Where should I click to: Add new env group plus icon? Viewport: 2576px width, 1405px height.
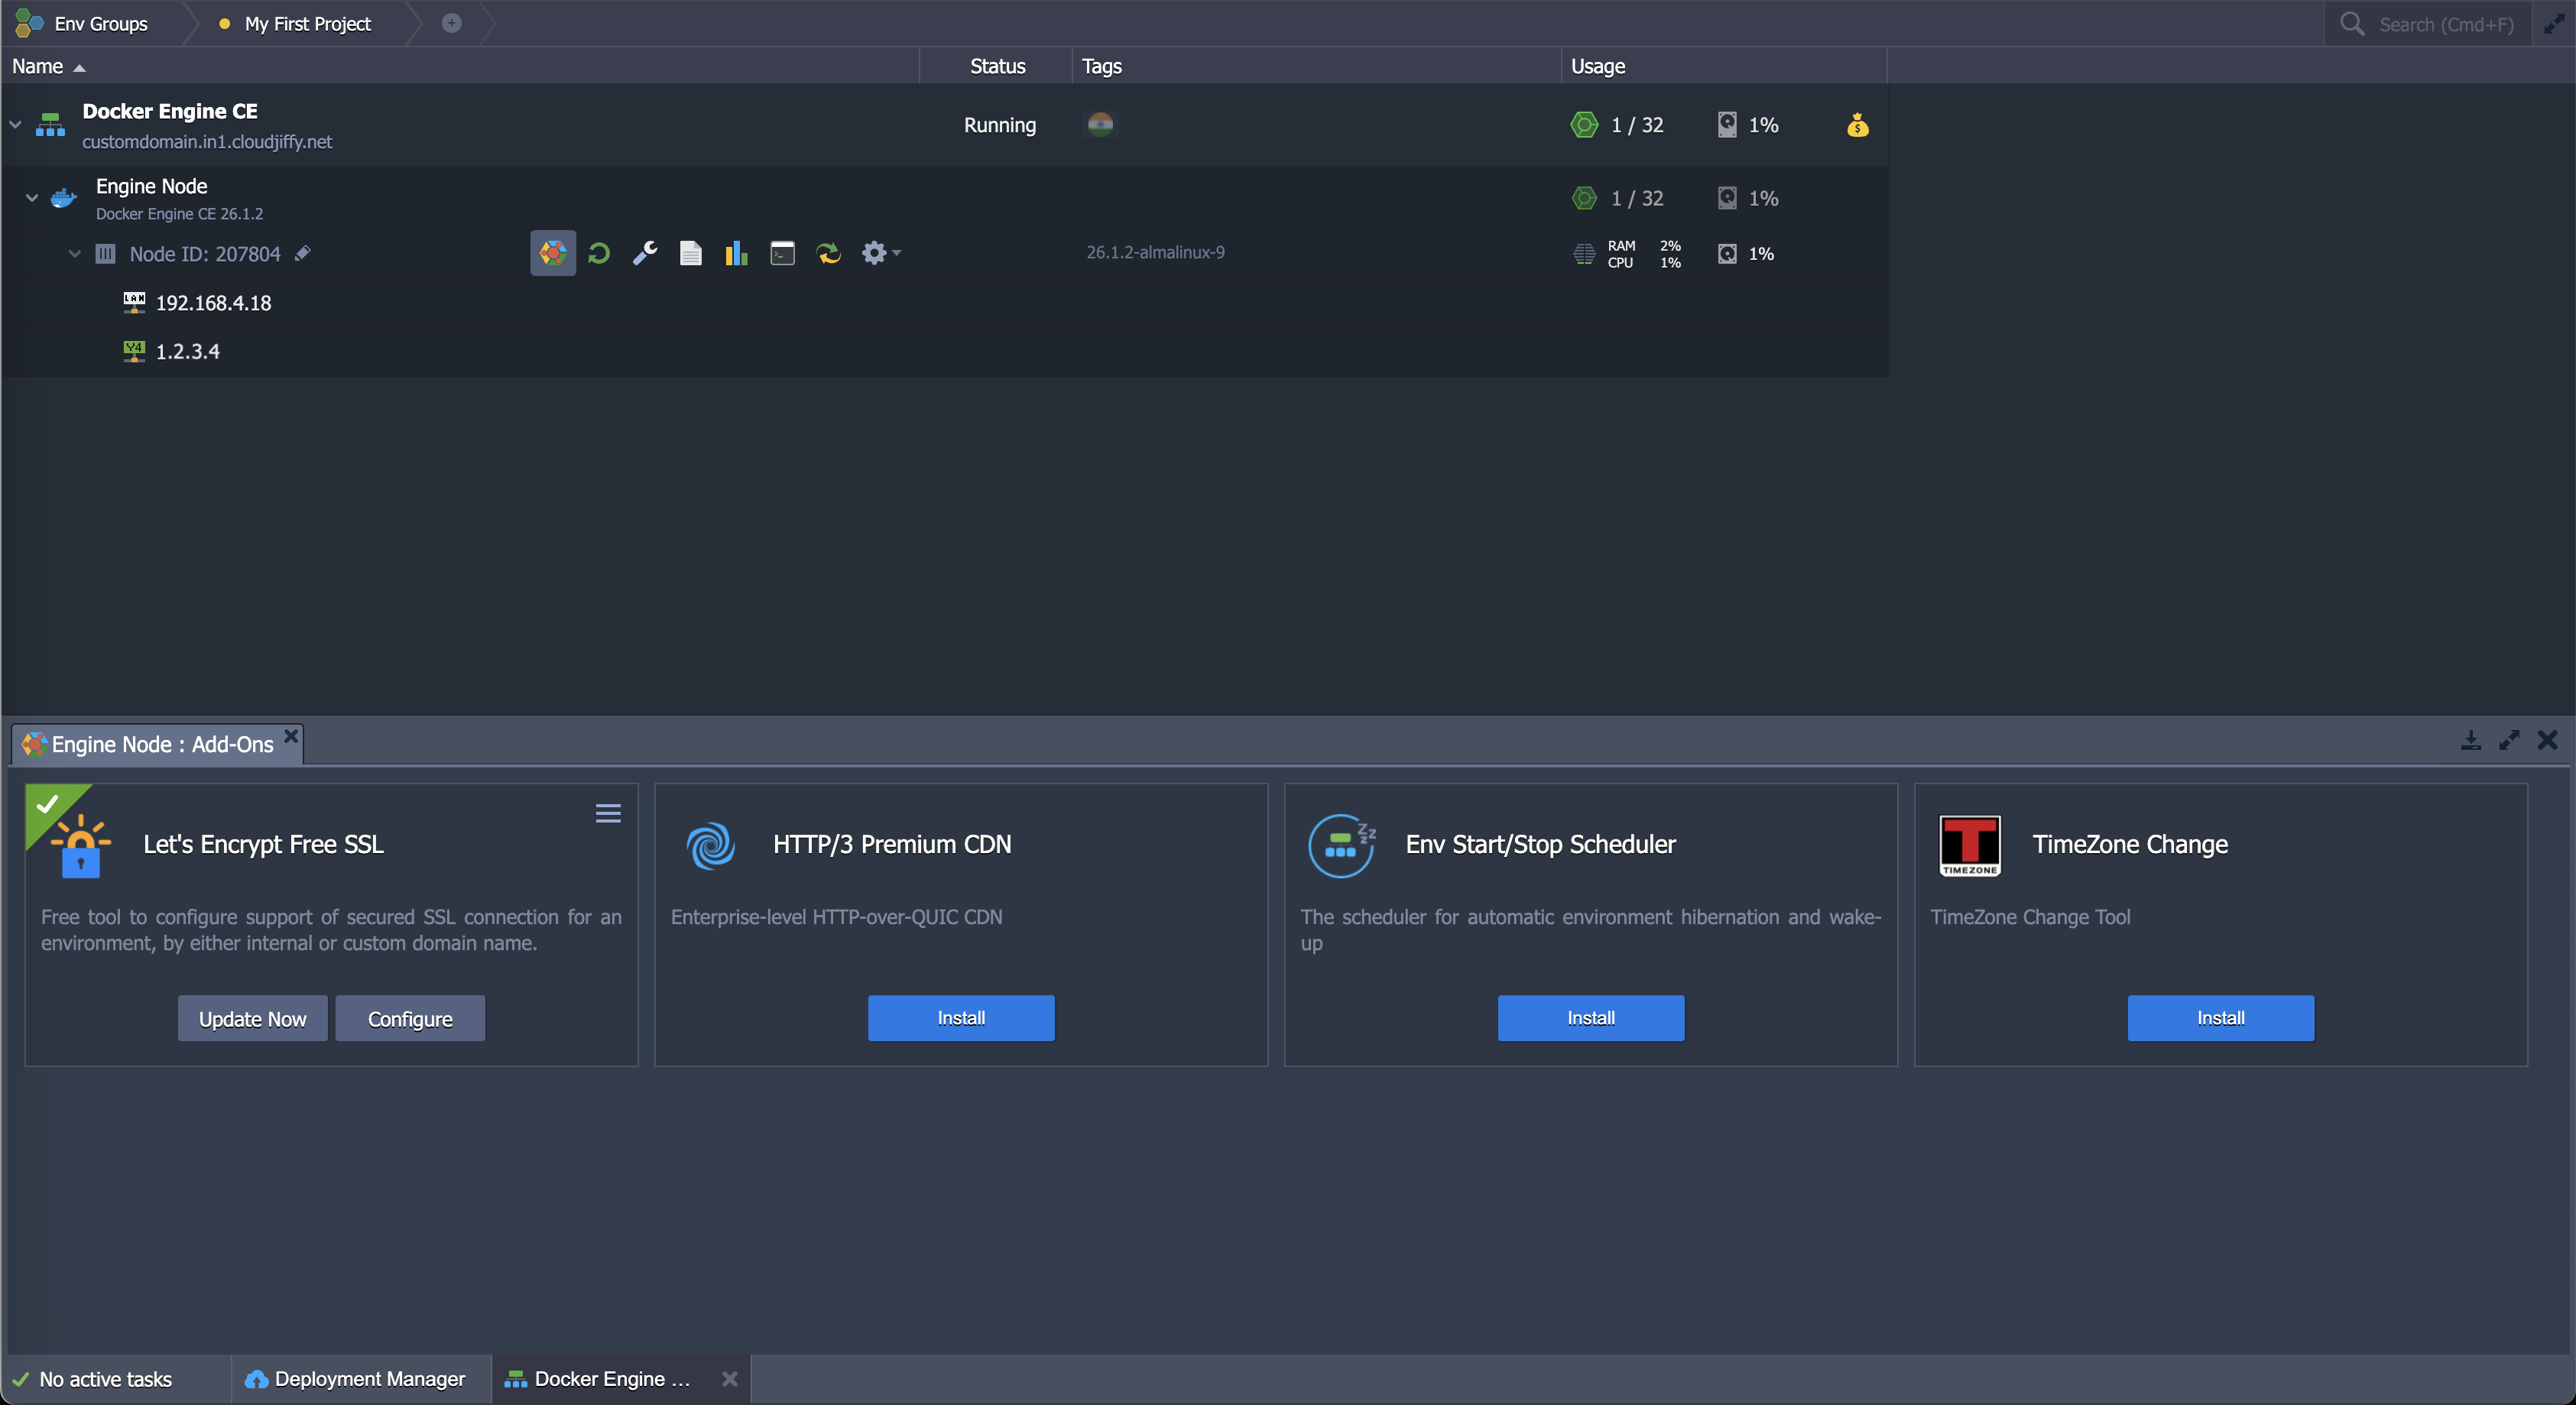pyautogui.click(x=452, y=23)
